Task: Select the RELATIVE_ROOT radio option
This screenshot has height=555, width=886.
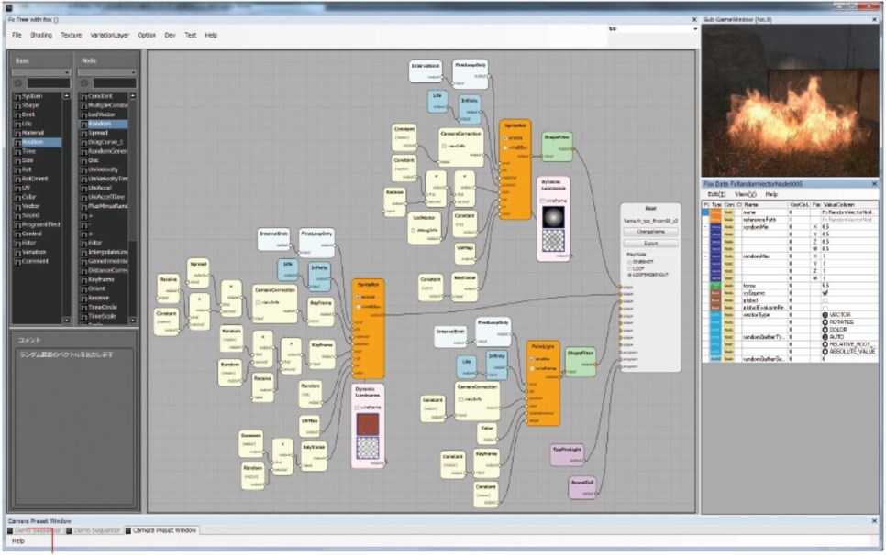Action: pyautogui.click(x=825, y=344)
